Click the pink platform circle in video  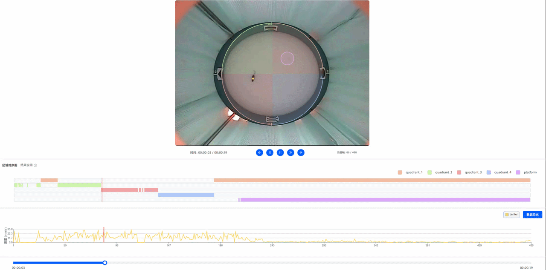click(287, 58)
